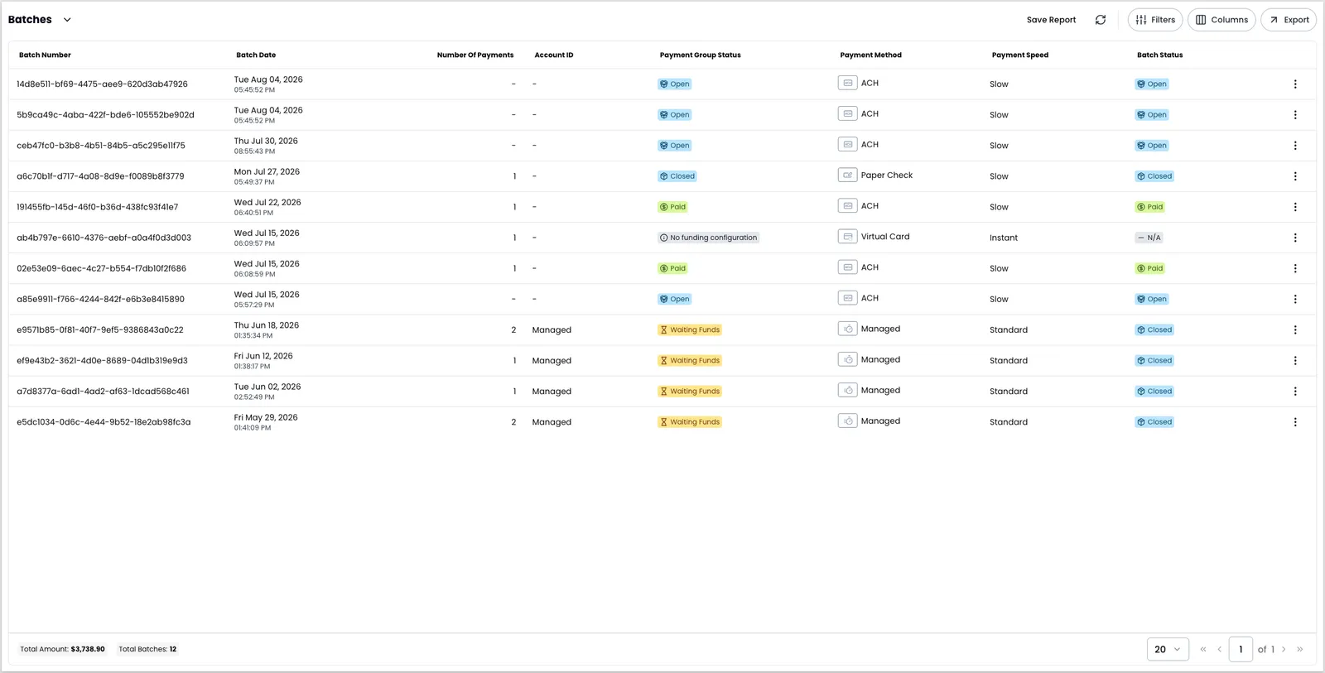This screenshot has width=1325, height=673.
Task: Sort by the Payment Method column header
Action: tap(870, 55)
